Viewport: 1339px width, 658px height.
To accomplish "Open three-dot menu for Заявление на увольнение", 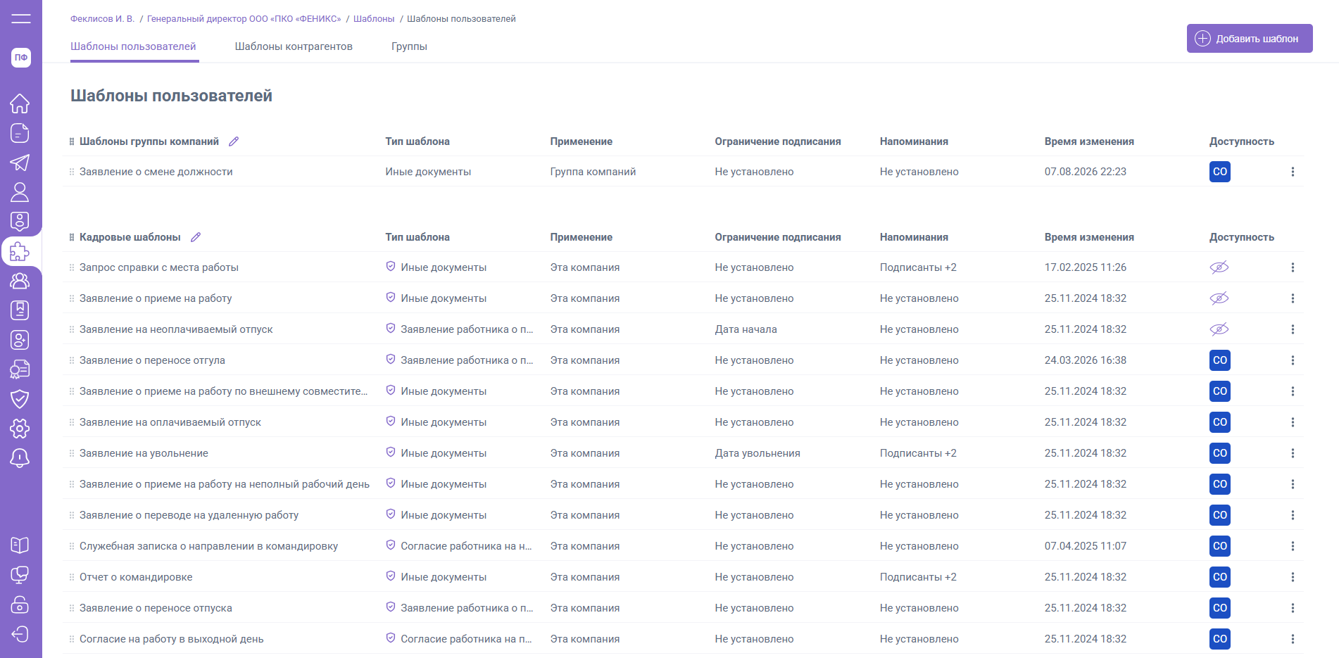I will [1293, 453].
